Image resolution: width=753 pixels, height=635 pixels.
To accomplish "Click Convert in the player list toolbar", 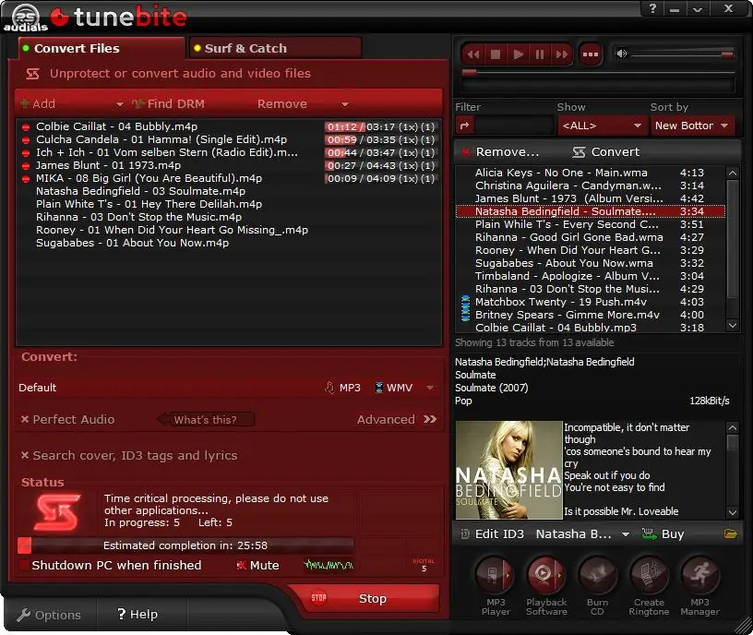I will 606,152.
